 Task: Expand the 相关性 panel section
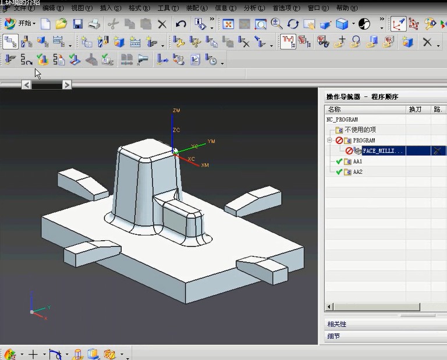click(337, 324)
